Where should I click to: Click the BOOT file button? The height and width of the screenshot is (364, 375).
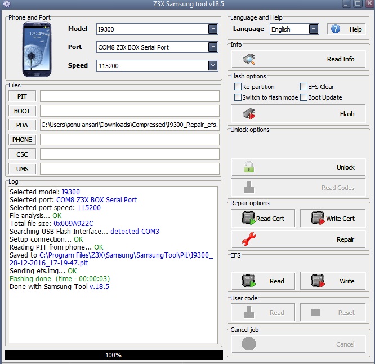pos(23,111)
